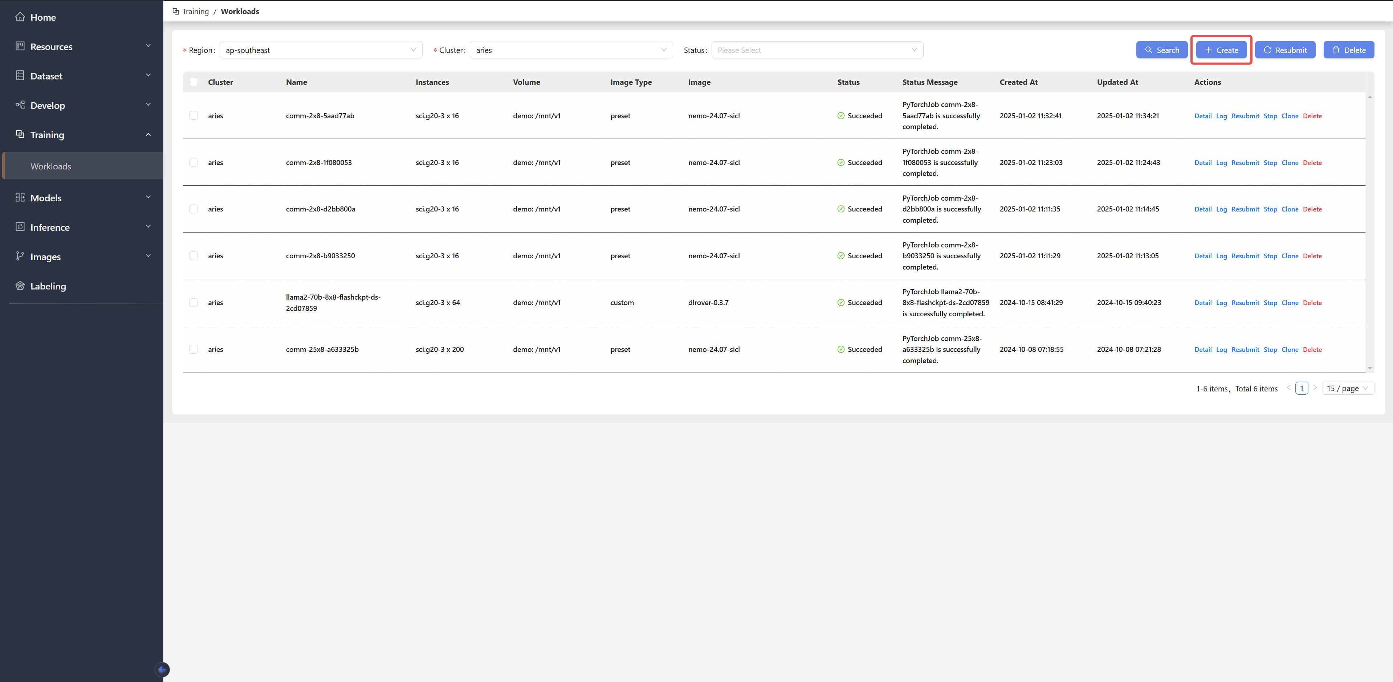This screenshot has height=682, width=1393.
Task: Resubmit the comm-2x8-d2bb800a job
Action: coord(1245,209)
